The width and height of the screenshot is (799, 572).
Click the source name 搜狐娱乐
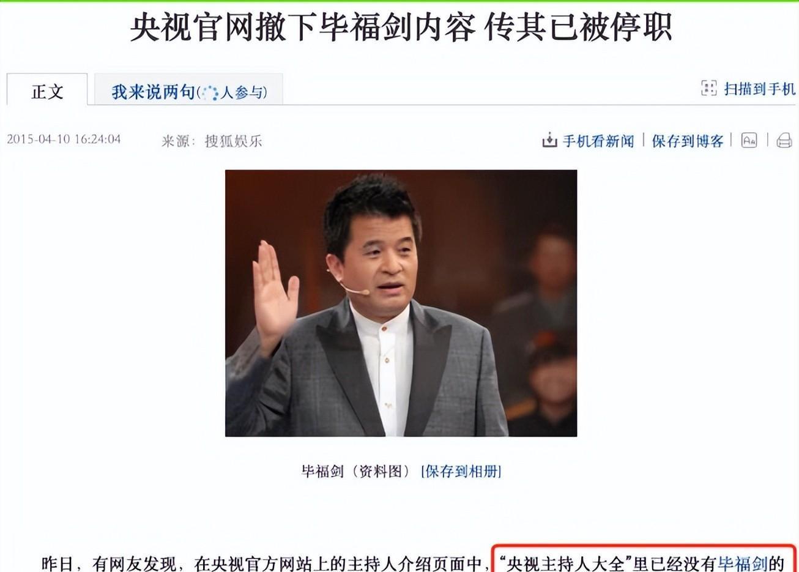[x=233, y=141]
